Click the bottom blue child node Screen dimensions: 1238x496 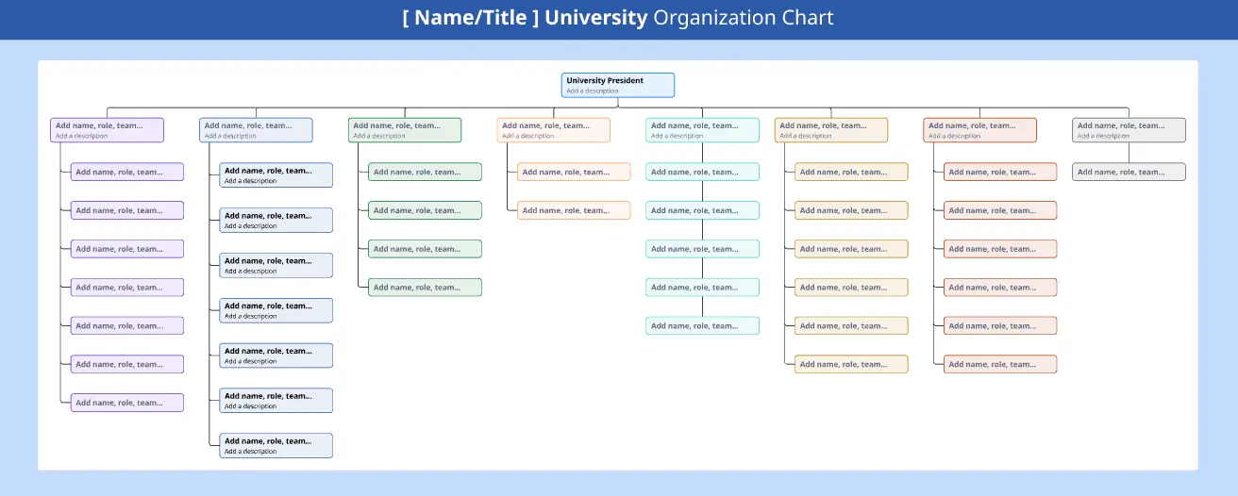(276, 445)
